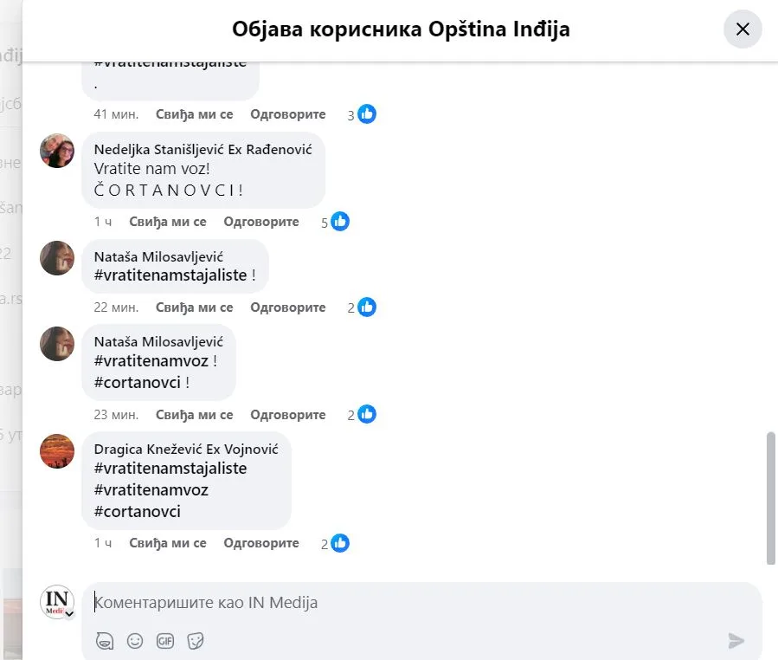Open the emoji picker icon

(x=135, y=641)
